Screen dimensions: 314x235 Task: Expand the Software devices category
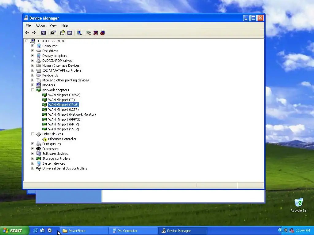point(33,154)
